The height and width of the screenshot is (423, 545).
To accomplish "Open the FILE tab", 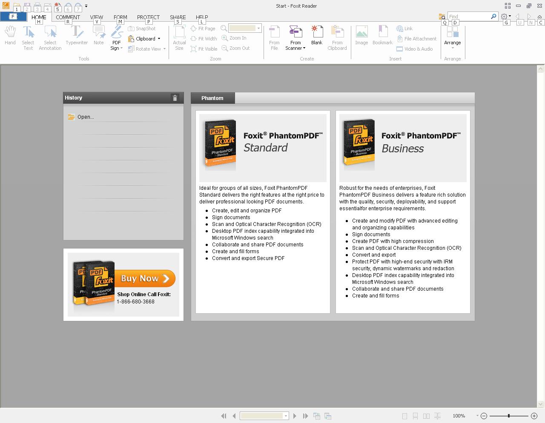I will click(x=13, y=17).
